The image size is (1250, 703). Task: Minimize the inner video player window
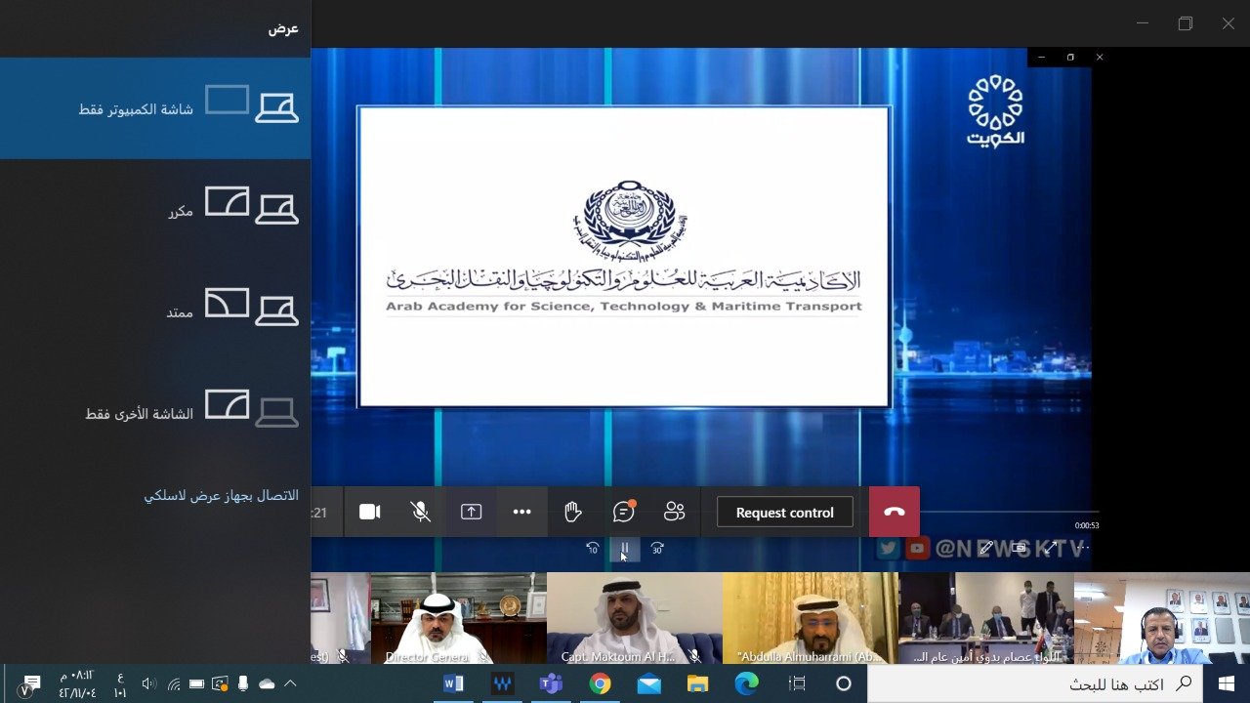(1042, 58)
